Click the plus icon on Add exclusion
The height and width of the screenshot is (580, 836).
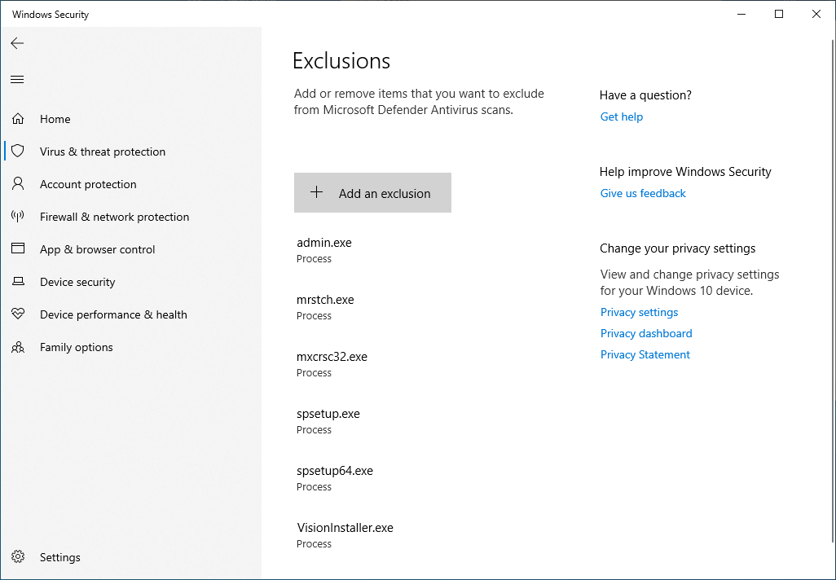point(317,192)
